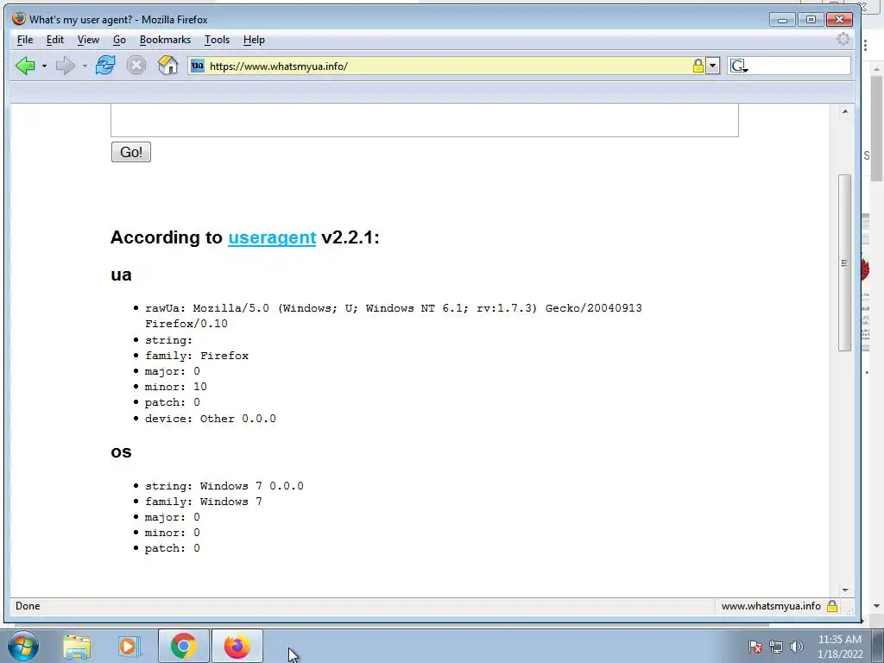Click in the user agent text area
The width and height of the screenshot is (884, 663).
pos(425,120)
